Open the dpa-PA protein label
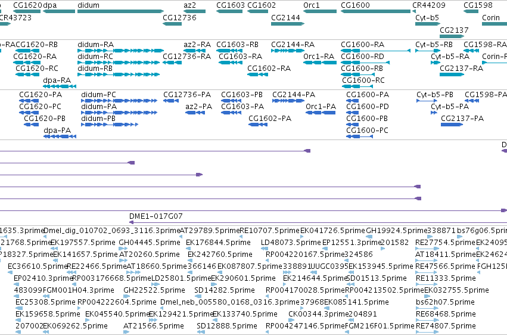 click(57, 131)
